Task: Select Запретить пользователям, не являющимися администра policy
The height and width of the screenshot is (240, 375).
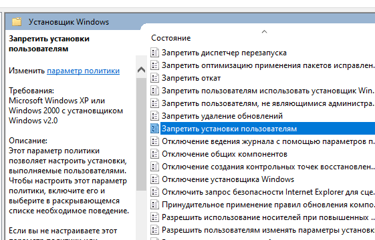Action: pyautogui.click(x=267, y=103)
